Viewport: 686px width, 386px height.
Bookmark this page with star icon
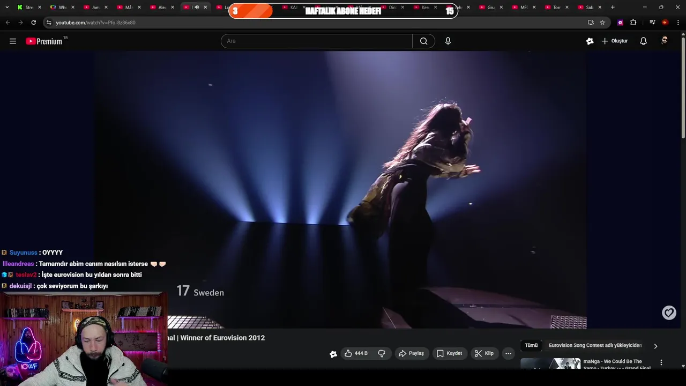[x=602, y=23]
